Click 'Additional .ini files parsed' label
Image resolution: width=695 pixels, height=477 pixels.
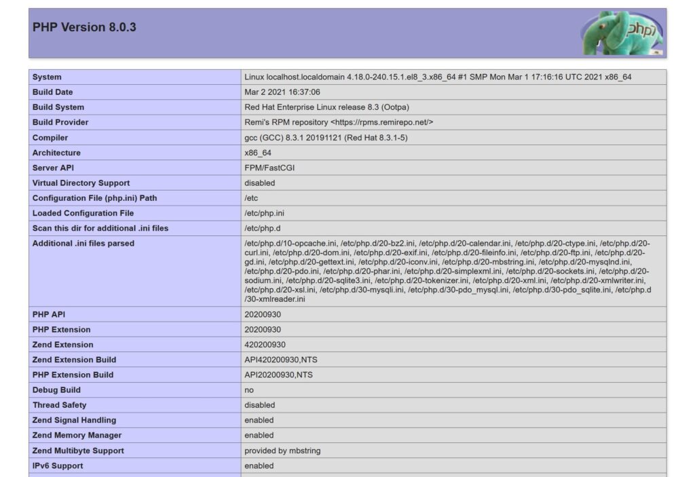click(x=83, y=244)
